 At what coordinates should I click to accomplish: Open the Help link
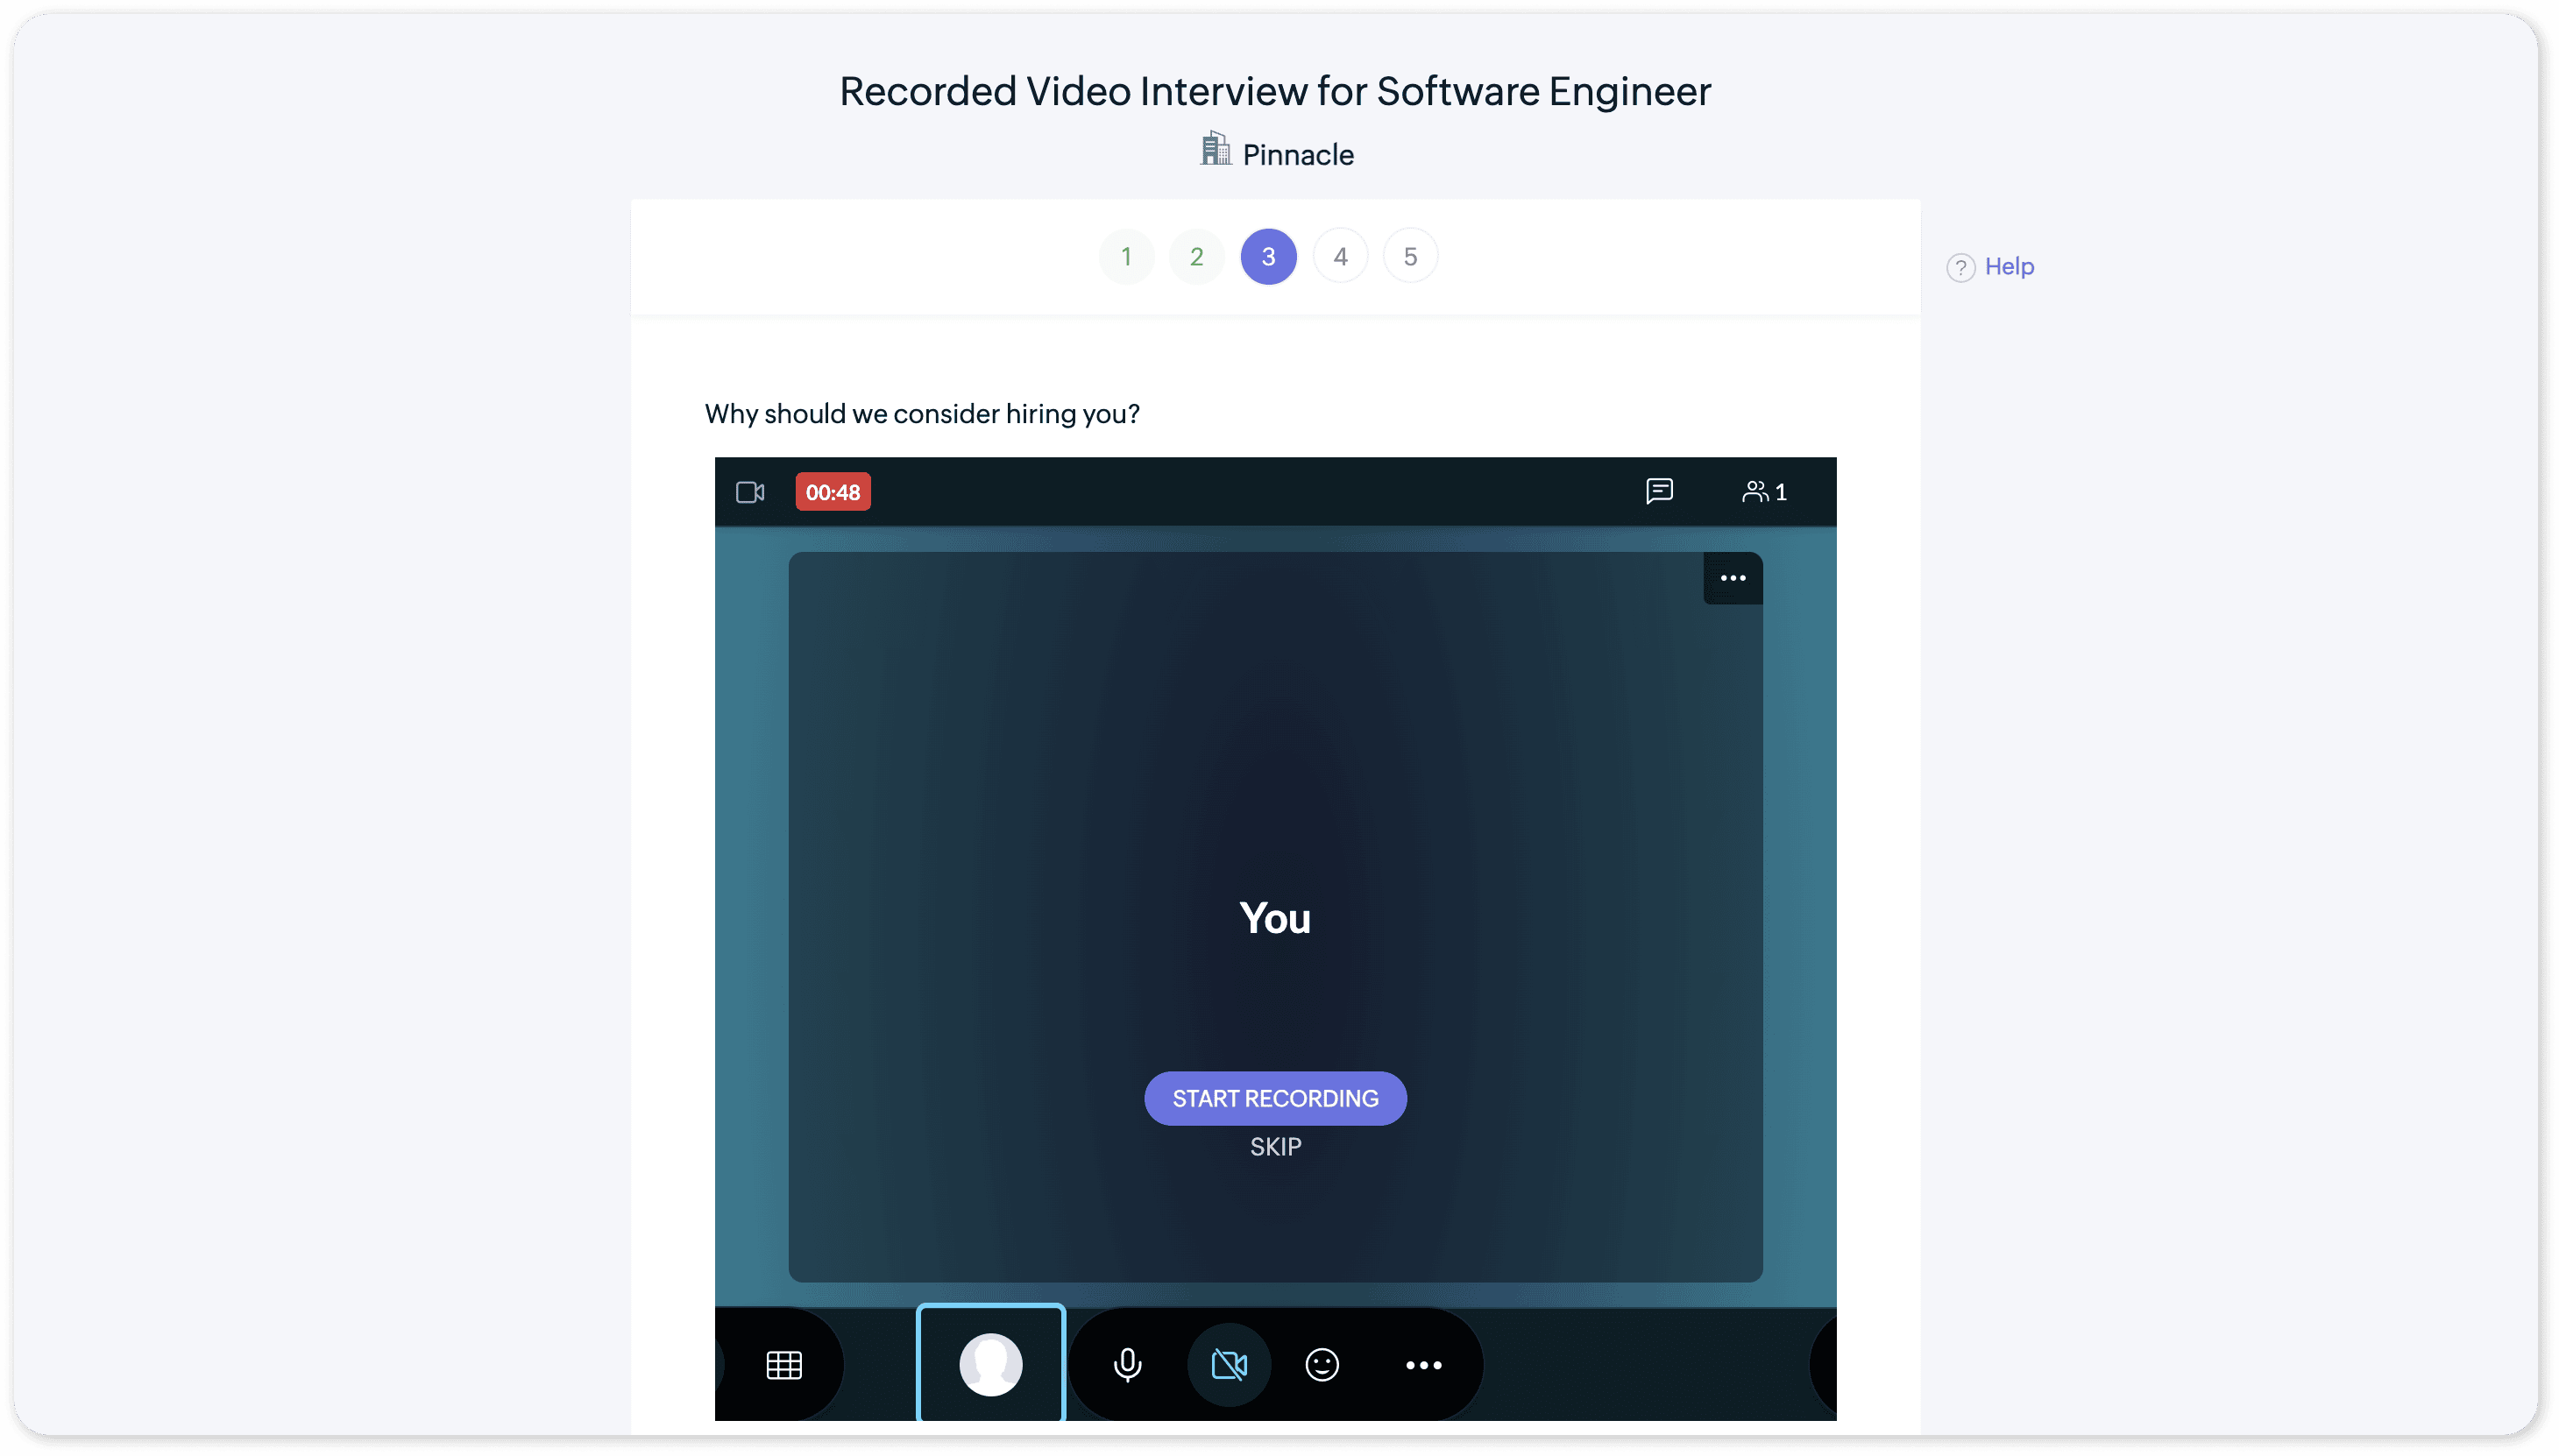[2008, 267]
